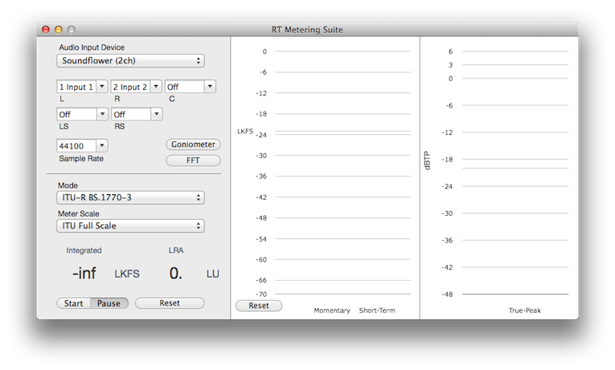Click Reset below the LKFS meter

(258, 306)
